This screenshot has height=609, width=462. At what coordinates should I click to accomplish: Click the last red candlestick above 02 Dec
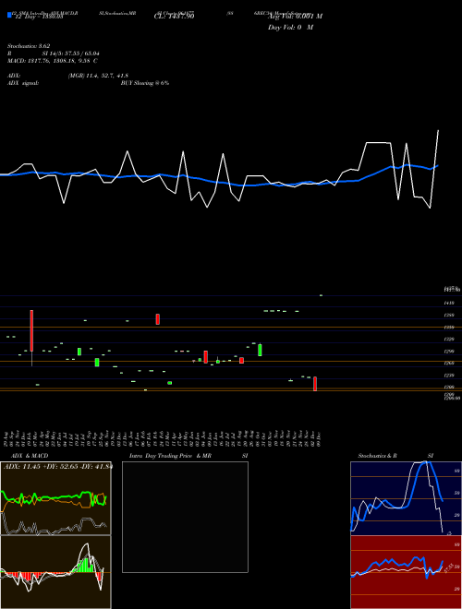pyautogui.click(x=315, y=384)
